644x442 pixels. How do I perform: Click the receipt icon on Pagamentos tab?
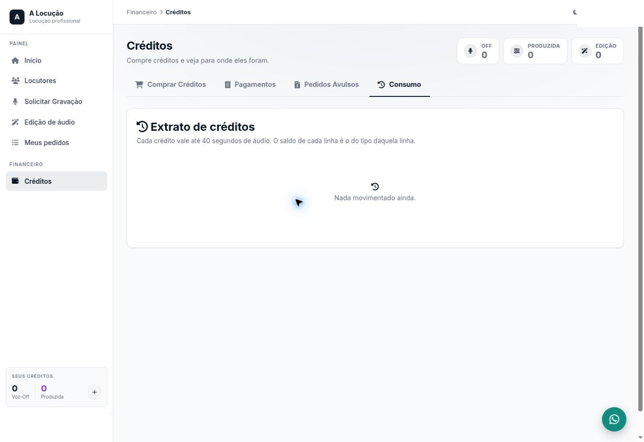click(227, 84)
